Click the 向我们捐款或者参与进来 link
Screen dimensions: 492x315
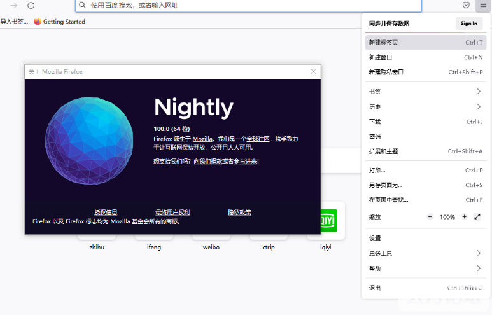(225, 161)
